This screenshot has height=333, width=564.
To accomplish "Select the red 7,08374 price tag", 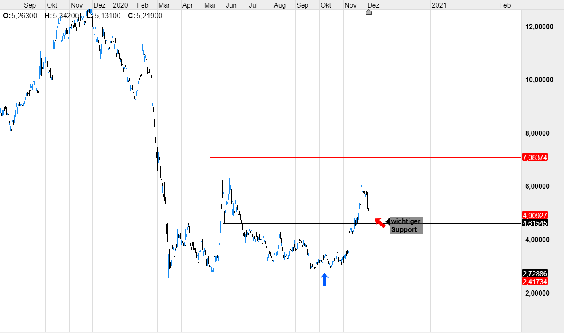I will click(x=535, y=157).
